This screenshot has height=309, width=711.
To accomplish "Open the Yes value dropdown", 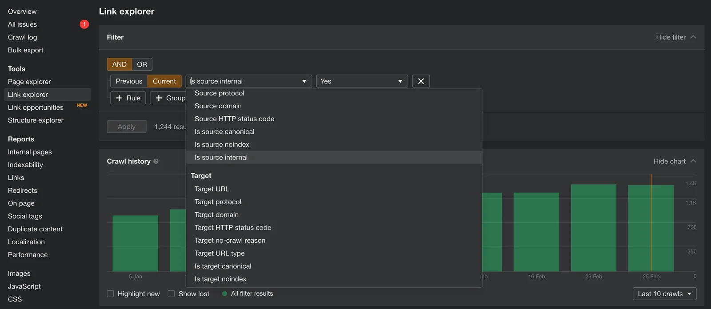I will pos(362,81).
